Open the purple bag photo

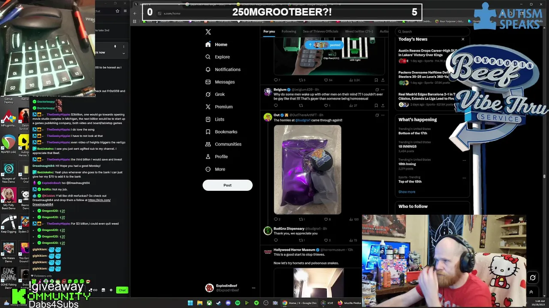pos(308,169)
